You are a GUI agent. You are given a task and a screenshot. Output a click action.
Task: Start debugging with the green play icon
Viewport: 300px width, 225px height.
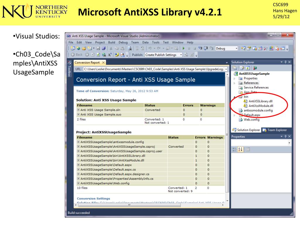pyautogui.click(x=183, y=48)
